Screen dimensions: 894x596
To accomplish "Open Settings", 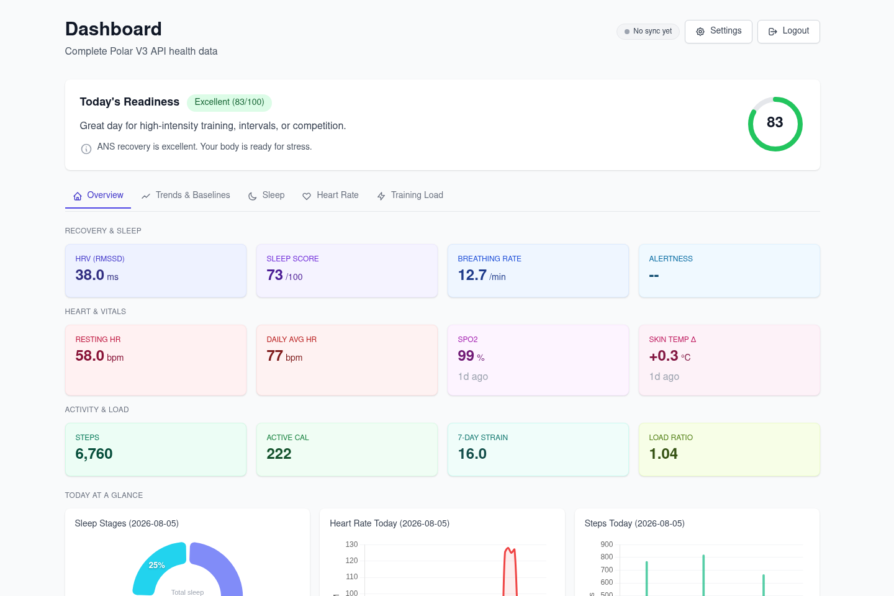I will click(718, 32).
